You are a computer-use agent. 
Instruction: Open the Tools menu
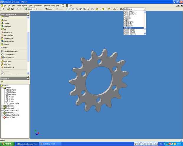[31, 6]
